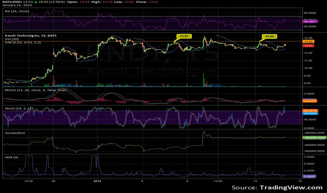The image size is (327, 193).
Task: Open the TradingView.com source link
Action: pos(291,188)
